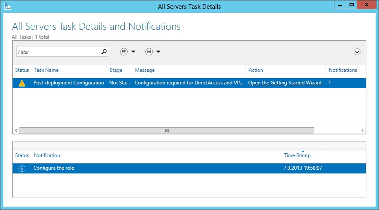Viewport: 379px width, 210px height.
Task: Sort by Message column header
Action: point(145,70)
